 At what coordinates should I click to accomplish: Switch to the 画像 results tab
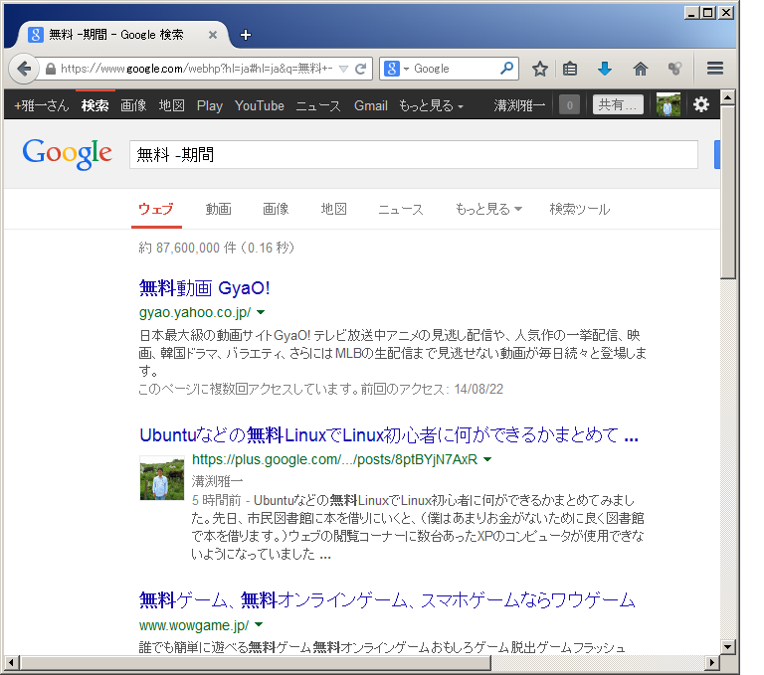[x=276, y=209]
